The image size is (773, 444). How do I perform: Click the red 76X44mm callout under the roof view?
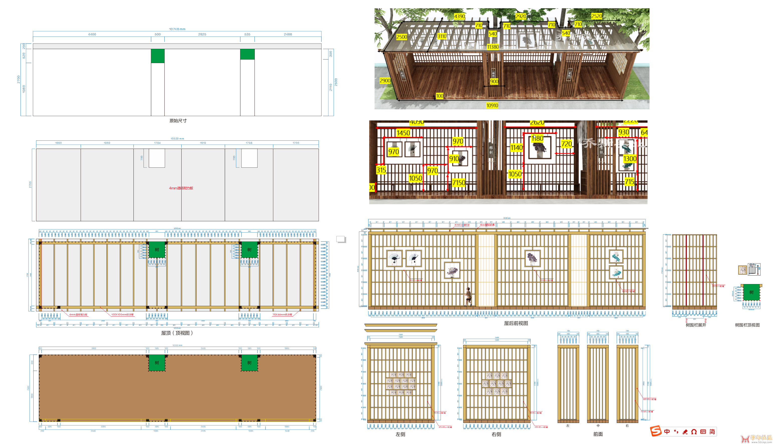click(282, 315)
